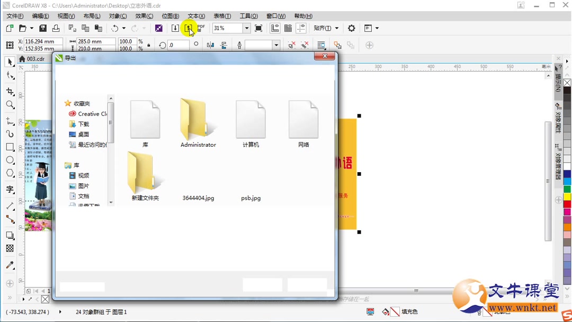Open CorelDRAW options via the gear icon
572x322 pixels.
coord(351,28)
